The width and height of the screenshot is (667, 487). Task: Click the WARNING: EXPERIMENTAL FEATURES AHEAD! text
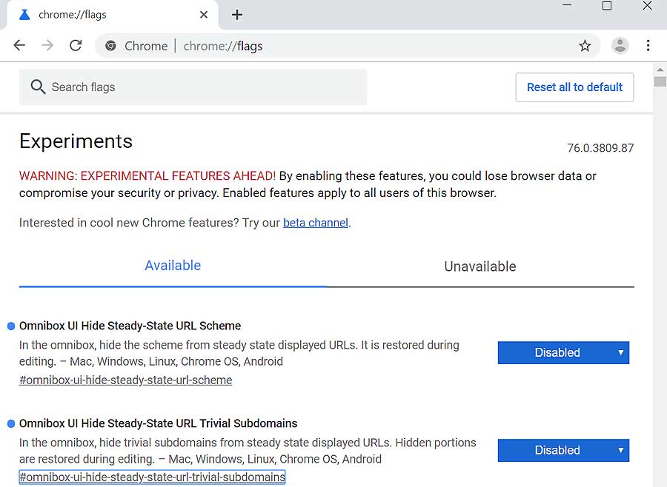pos(147,176)
